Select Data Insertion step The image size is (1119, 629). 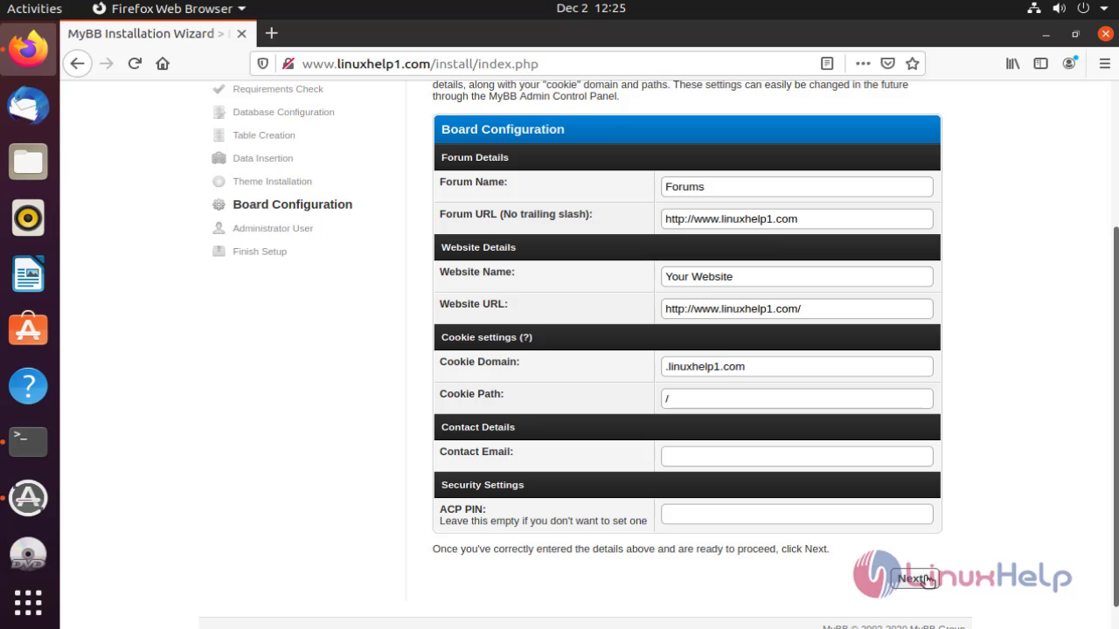click(262, 158)
